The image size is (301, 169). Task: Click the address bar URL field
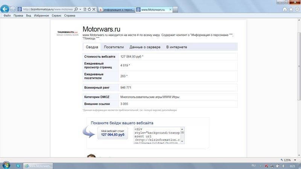pyautogui.click(x=48, y=9)
